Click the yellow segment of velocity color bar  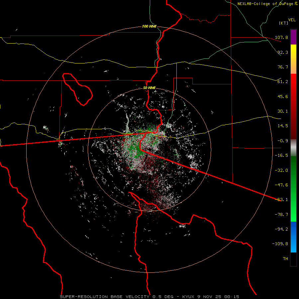pos(293,59)
